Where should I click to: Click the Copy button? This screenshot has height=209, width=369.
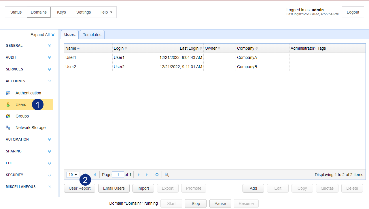[302, 188]
